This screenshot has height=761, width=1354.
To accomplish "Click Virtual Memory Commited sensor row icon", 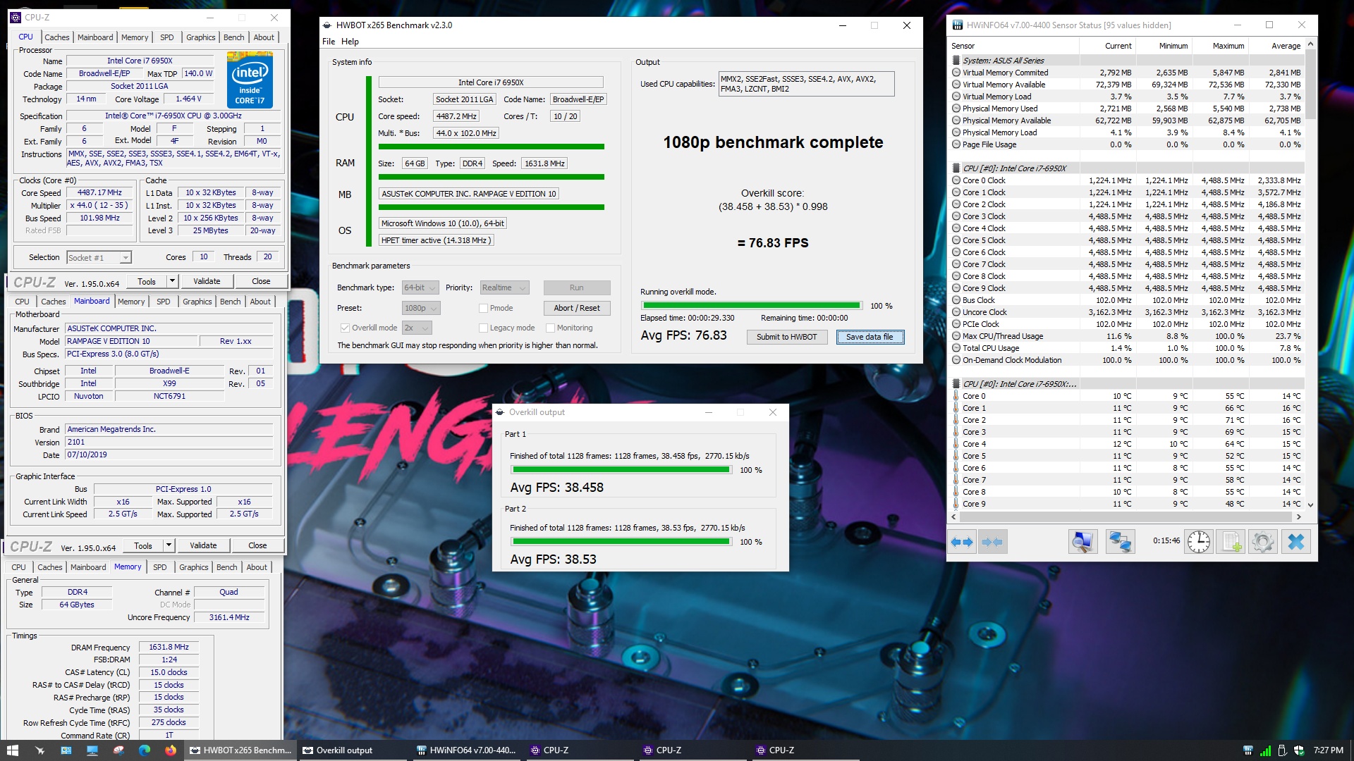I will tap(956, 73).
